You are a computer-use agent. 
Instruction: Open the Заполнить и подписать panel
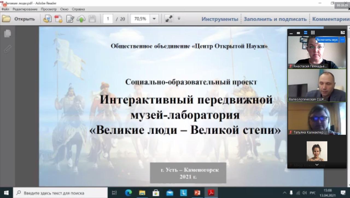[275, 19]
